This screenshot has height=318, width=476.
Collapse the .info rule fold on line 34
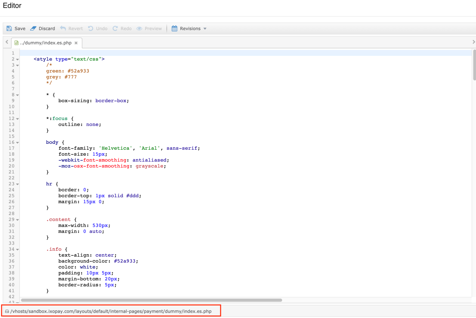[17, 249]
